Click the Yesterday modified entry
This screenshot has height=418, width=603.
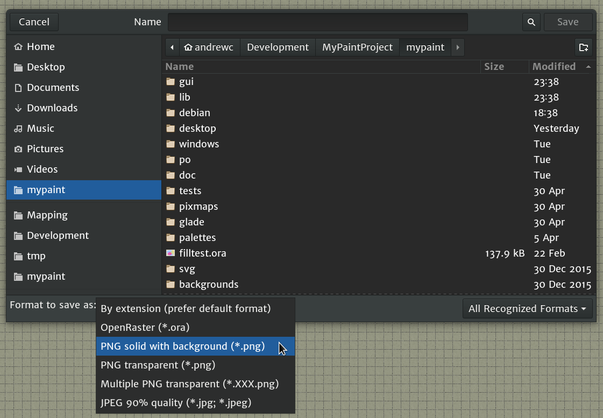coord(556,129)
